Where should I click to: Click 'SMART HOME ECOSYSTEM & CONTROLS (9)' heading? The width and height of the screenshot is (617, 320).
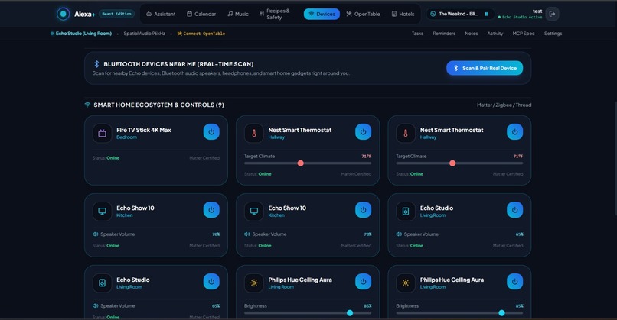(x=158, y=105)
